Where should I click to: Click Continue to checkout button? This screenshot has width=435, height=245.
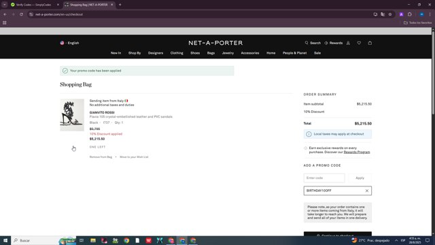[x=338, y=234]
